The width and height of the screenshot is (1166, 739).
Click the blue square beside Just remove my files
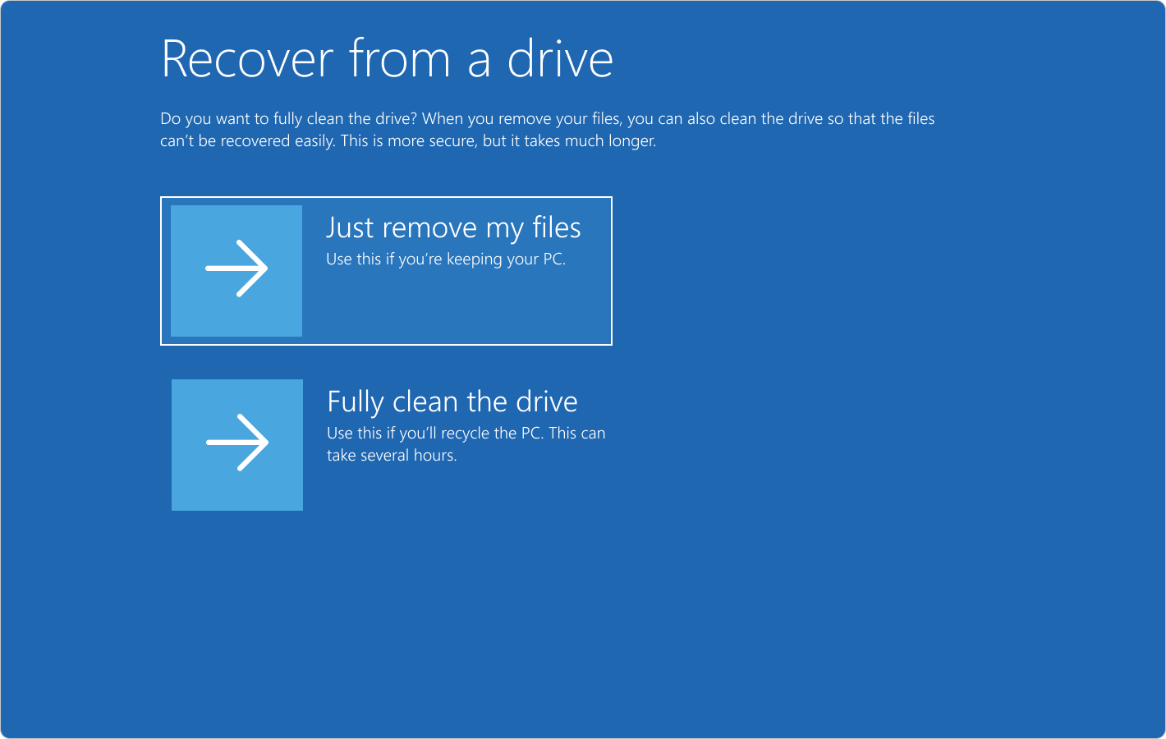(236, 270)
